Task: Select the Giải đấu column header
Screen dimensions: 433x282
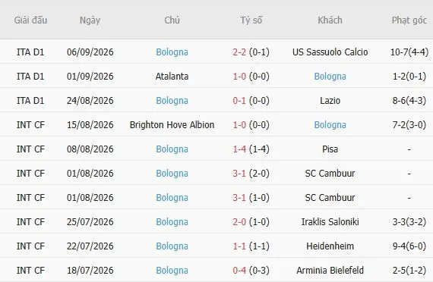Action: coord(30,20)
